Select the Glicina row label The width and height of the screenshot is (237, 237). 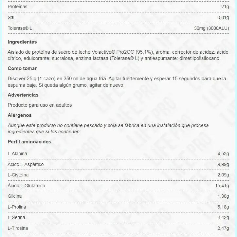[x=15, y=196]
